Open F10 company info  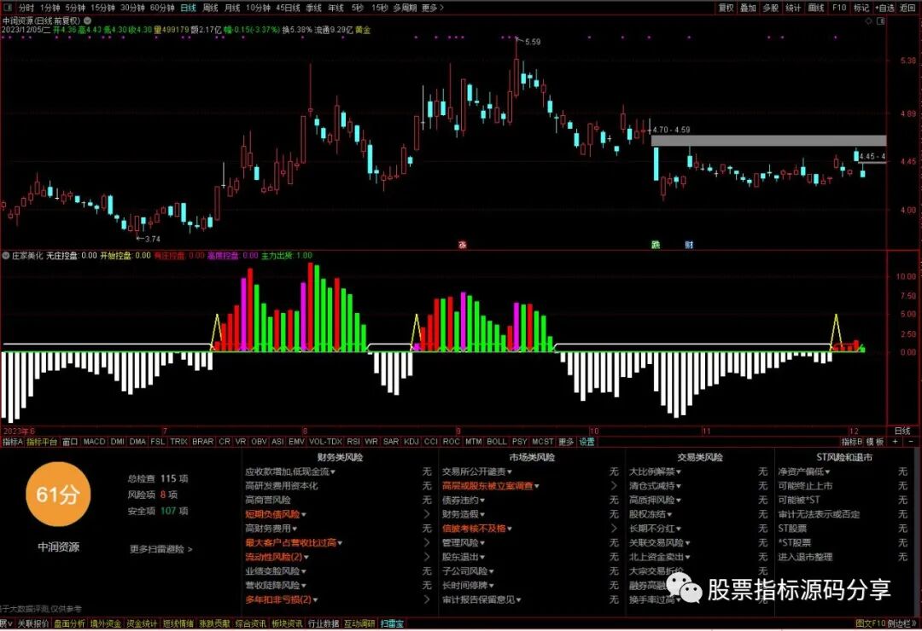(x=839, y=8)
